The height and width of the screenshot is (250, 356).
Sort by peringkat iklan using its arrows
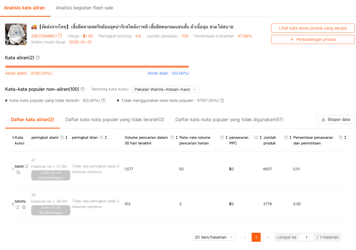[106, 138]
